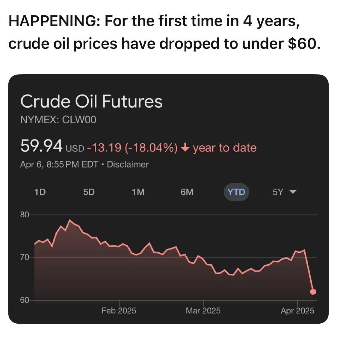This screenshot has width=337, height=338.
Task: Click the red down arrow icon
Action: point(185,148)
